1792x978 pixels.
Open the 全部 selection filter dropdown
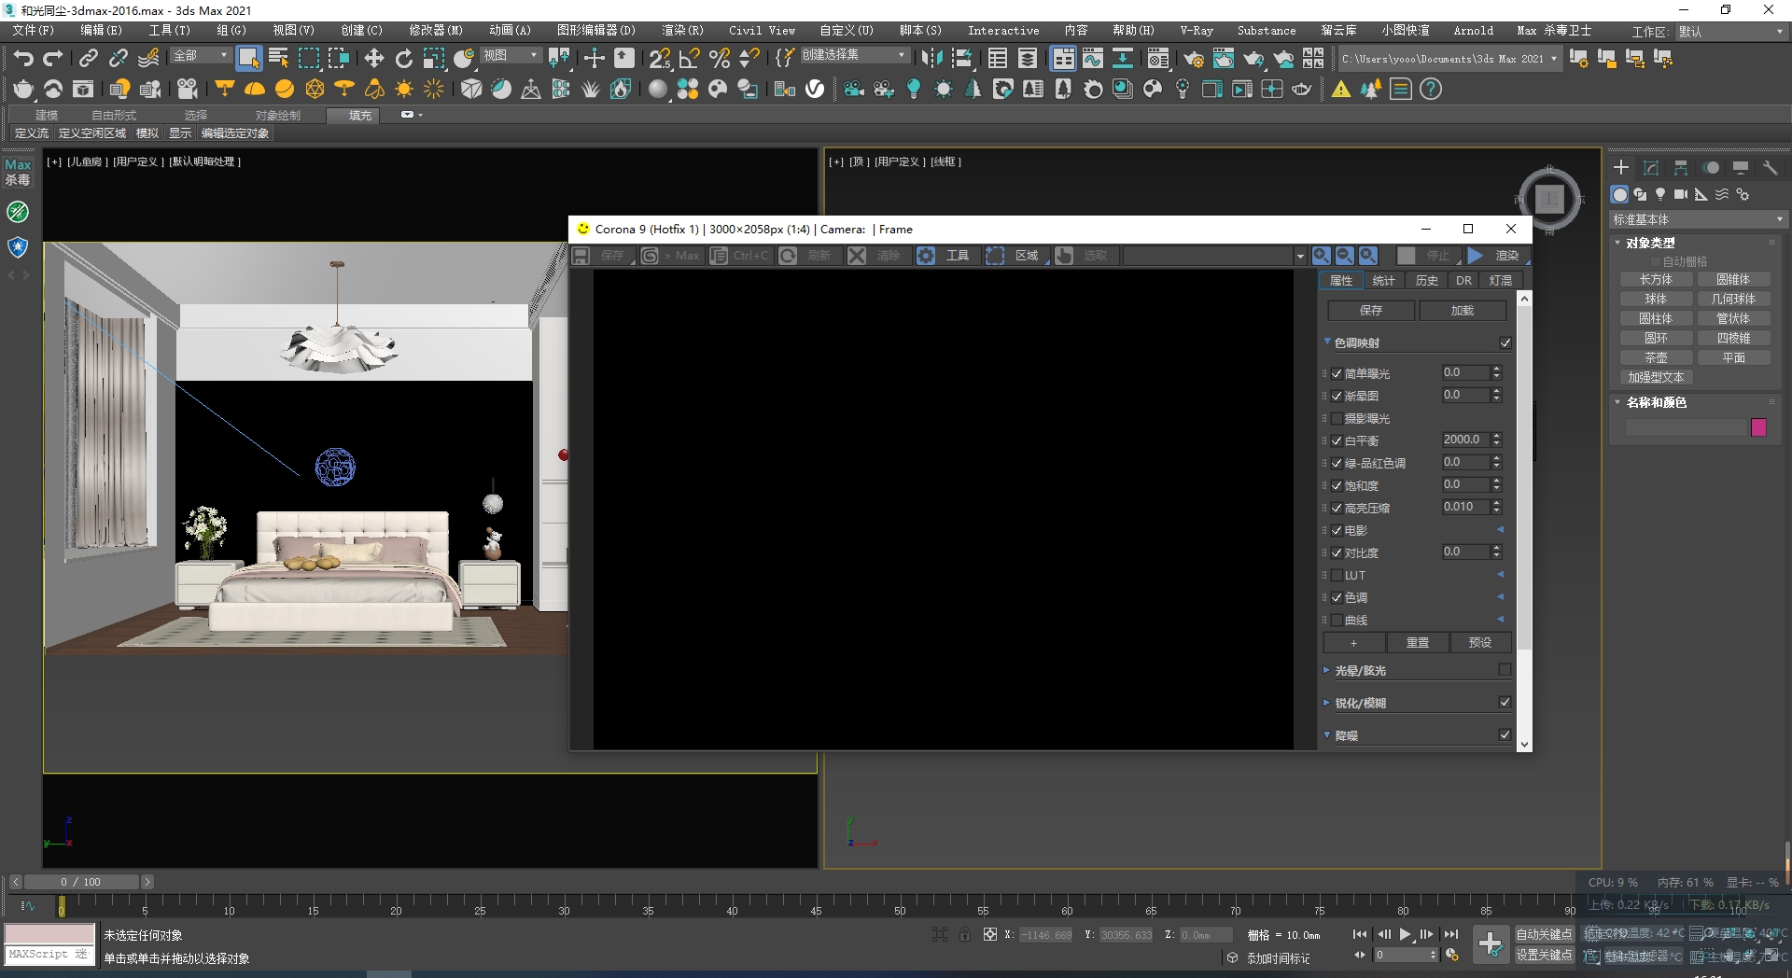[201, 56]
